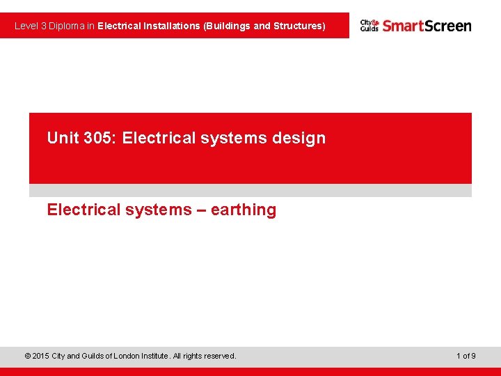This screenshot has width=501, height=376.
Task: Click the '© 2015 City and Guilds' copyright notice
Action: point(130,356)
